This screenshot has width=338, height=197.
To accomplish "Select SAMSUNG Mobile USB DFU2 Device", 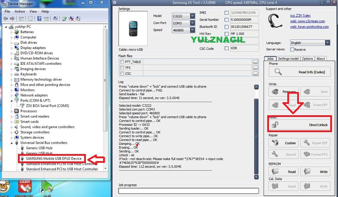I will (54, 158).
